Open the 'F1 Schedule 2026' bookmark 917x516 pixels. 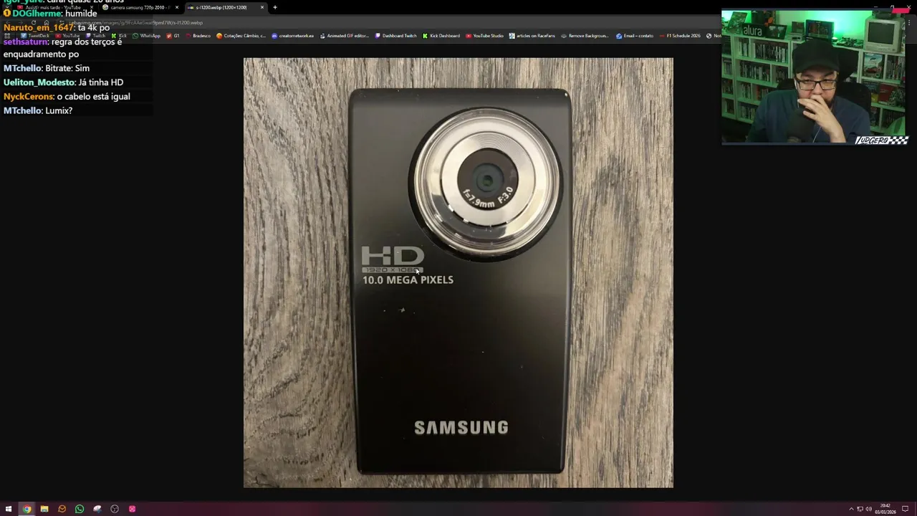[680, 36]
